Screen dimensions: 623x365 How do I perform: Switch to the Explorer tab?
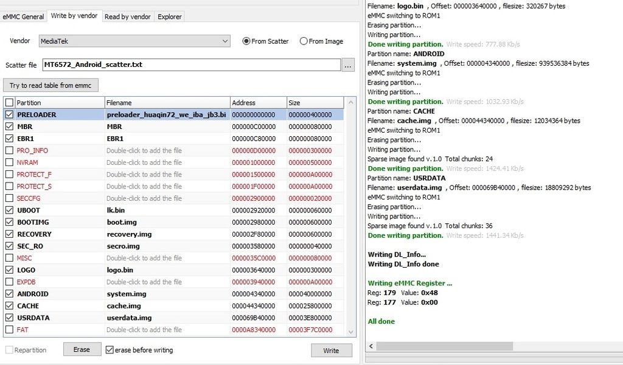tap(170, 16)
